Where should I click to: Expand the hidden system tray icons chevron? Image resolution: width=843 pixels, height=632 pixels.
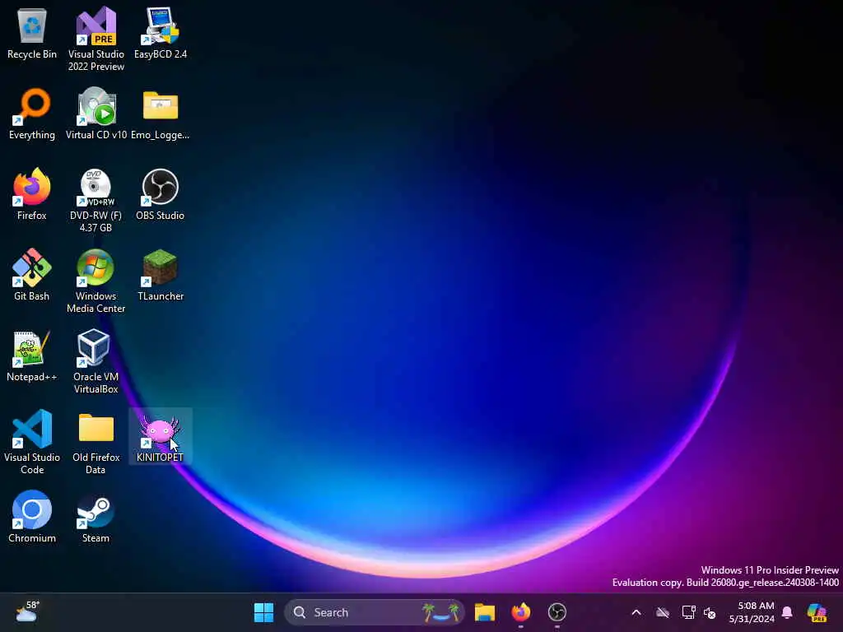[x=636, y=612]
